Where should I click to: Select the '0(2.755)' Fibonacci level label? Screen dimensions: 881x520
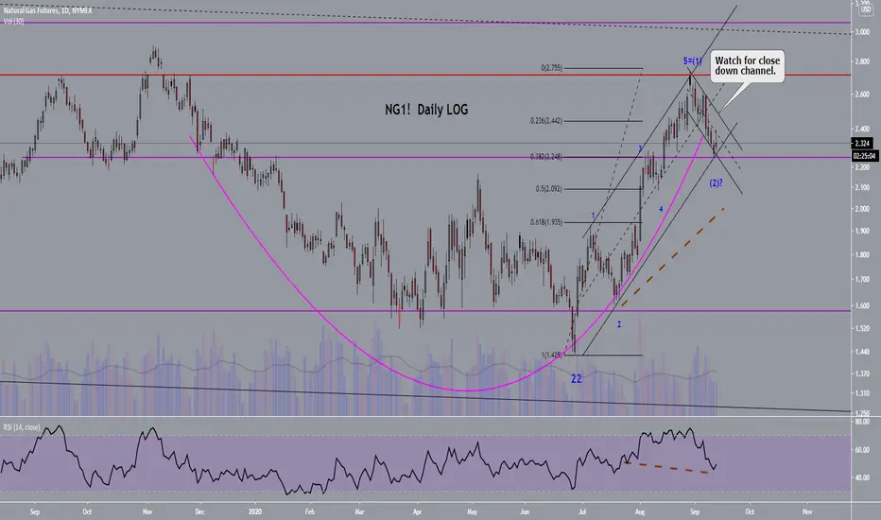[x=552, y=68]
